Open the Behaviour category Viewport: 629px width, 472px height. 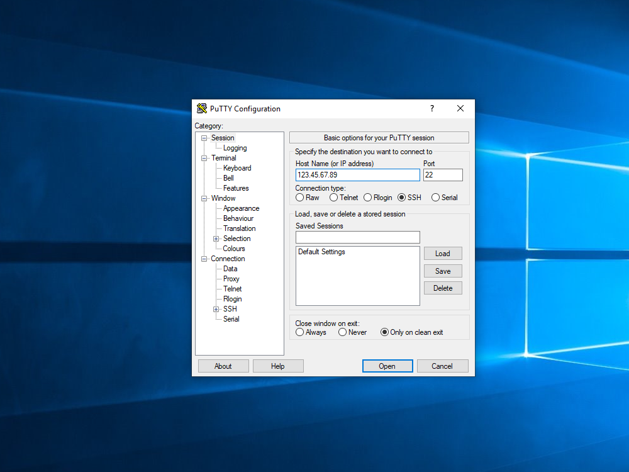pos(238,218)
